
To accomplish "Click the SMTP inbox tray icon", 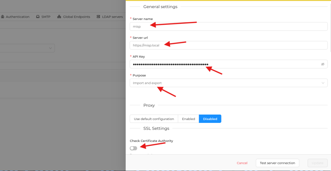I will pos(38,17).
